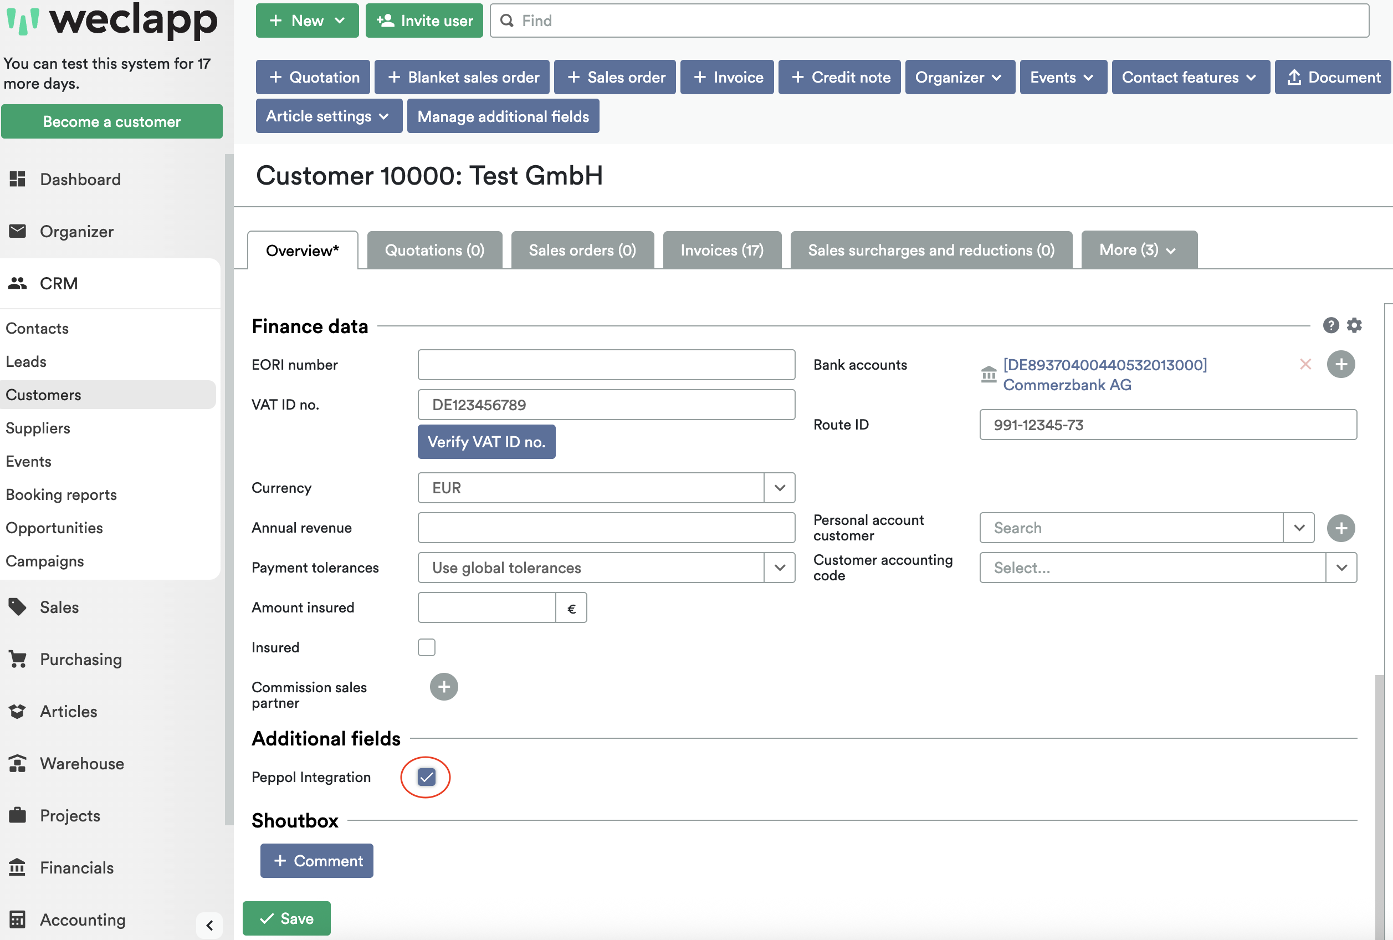The width and height of the screenshot is (1393, 940).
Task: Open the Quotations (0) tab
Action: tap(434, 249)
